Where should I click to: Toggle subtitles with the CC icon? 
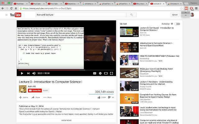point(95,73)
